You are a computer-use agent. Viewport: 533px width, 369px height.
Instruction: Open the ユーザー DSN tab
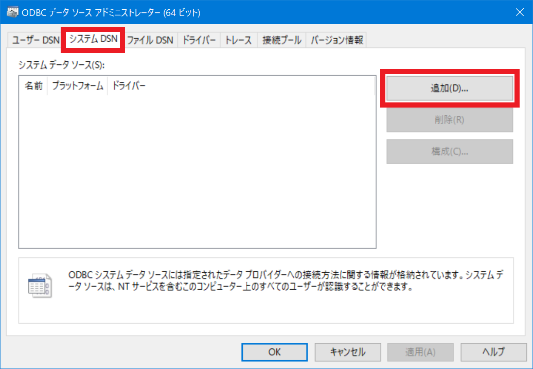[x=35, y=40]
